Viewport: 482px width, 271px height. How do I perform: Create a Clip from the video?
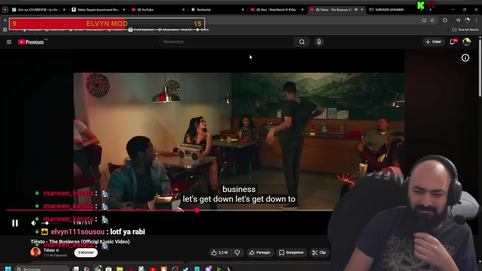[x=319, y=253]
